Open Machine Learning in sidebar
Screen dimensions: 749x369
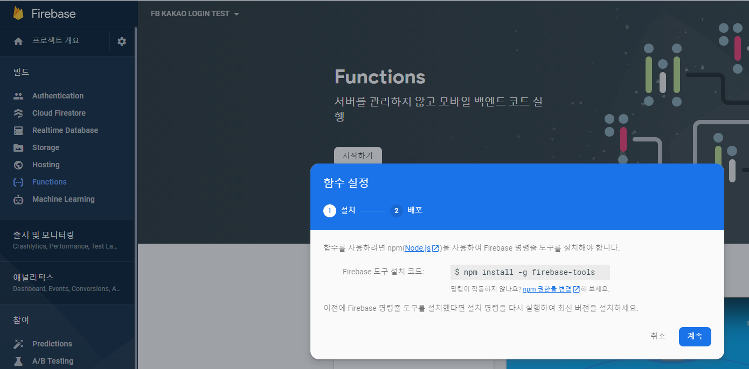click(x=64, y=200)
